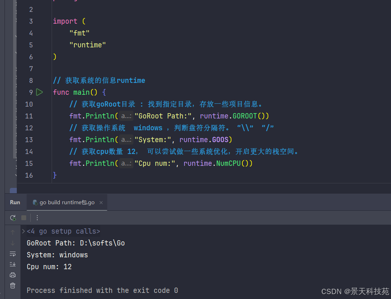Viewport: 391px width, 299px height.
Task: Run main function from gutter arrow
Action: click(x=39, y=92)
